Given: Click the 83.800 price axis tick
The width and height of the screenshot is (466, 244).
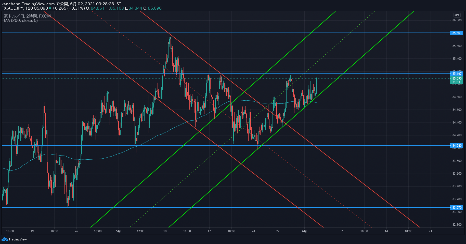Looking at the screenshot, I should coord(457,161).
